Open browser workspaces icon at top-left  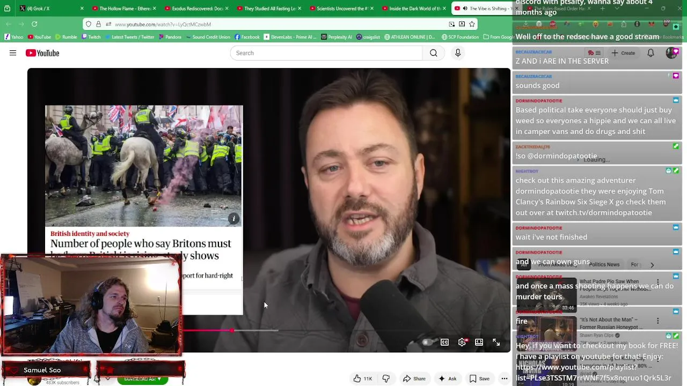pyautogui.click(x=7, y=9)
